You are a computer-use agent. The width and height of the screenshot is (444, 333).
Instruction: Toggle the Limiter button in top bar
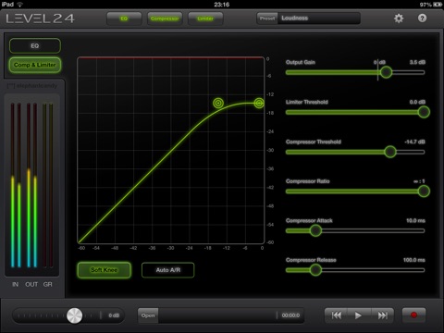pos(205,18)
